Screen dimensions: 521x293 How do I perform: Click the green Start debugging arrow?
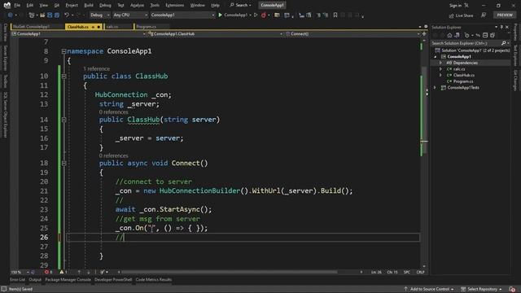coord(220,15)
